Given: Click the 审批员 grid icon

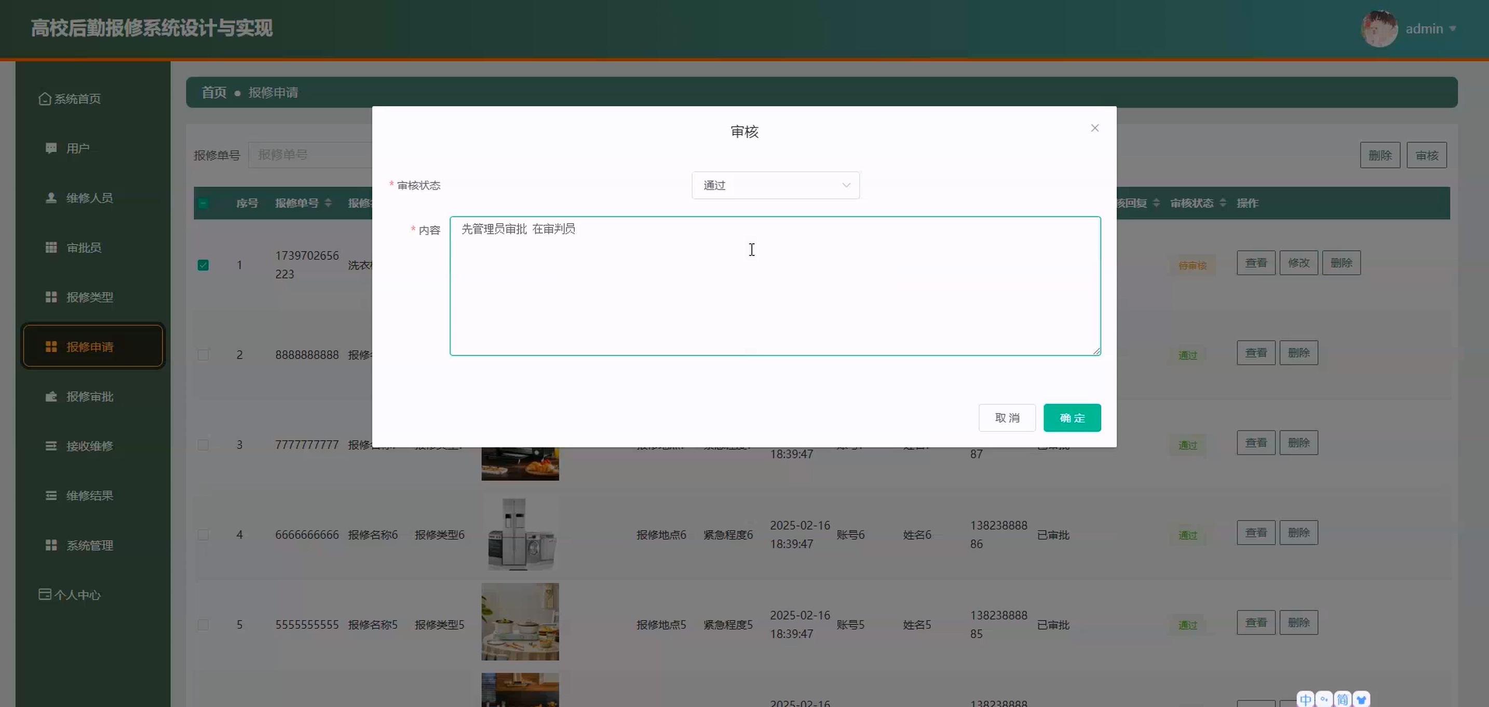Looking at the screenshot, I should click(51, 248).
